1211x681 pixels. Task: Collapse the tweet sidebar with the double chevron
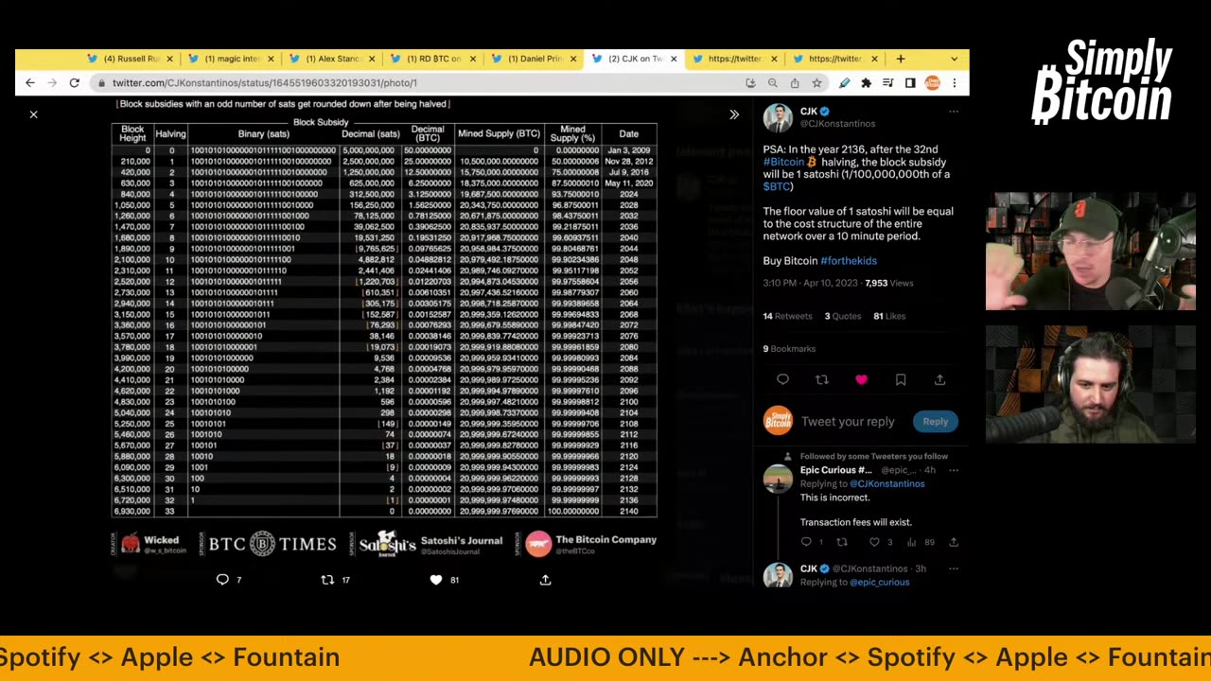[734, 114]
